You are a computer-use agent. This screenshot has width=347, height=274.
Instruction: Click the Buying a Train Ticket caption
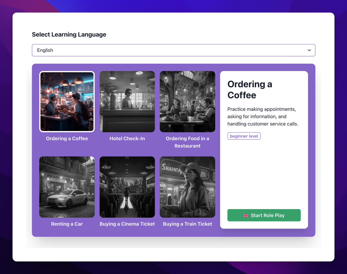pos(187,224)
